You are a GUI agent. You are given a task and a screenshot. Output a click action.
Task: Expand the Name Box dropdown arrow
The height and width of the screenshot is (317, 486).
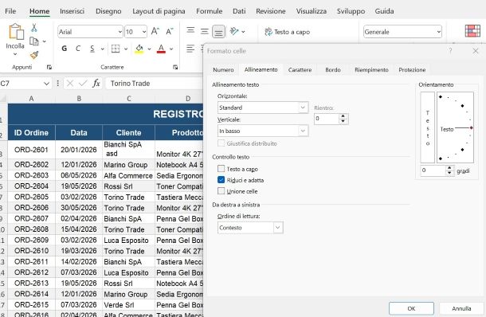coord(46,84)
